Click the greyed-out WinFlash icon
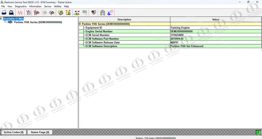This screenshot has width=262, height=139. [85, 12]
